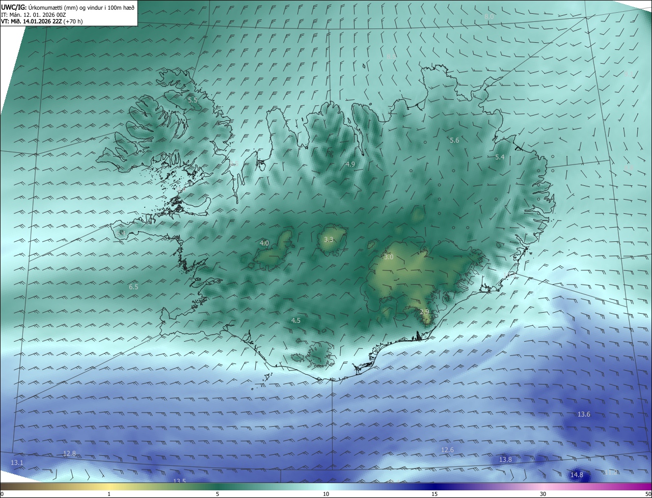Image resolution: width=652 pixels, height=498 pixels.
Task: Click the 13.6 value in the southeast sea
Action: click(584, 414)
